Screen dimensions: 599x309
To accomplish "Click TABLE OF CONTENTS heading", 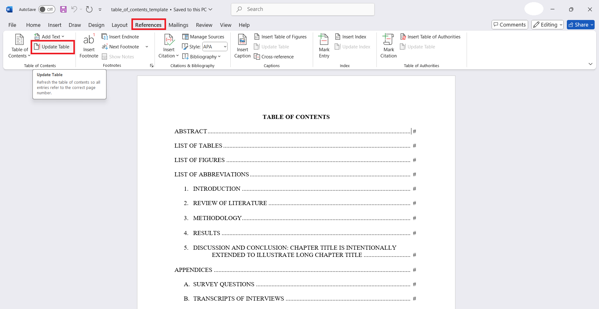I will coord(296,117).
